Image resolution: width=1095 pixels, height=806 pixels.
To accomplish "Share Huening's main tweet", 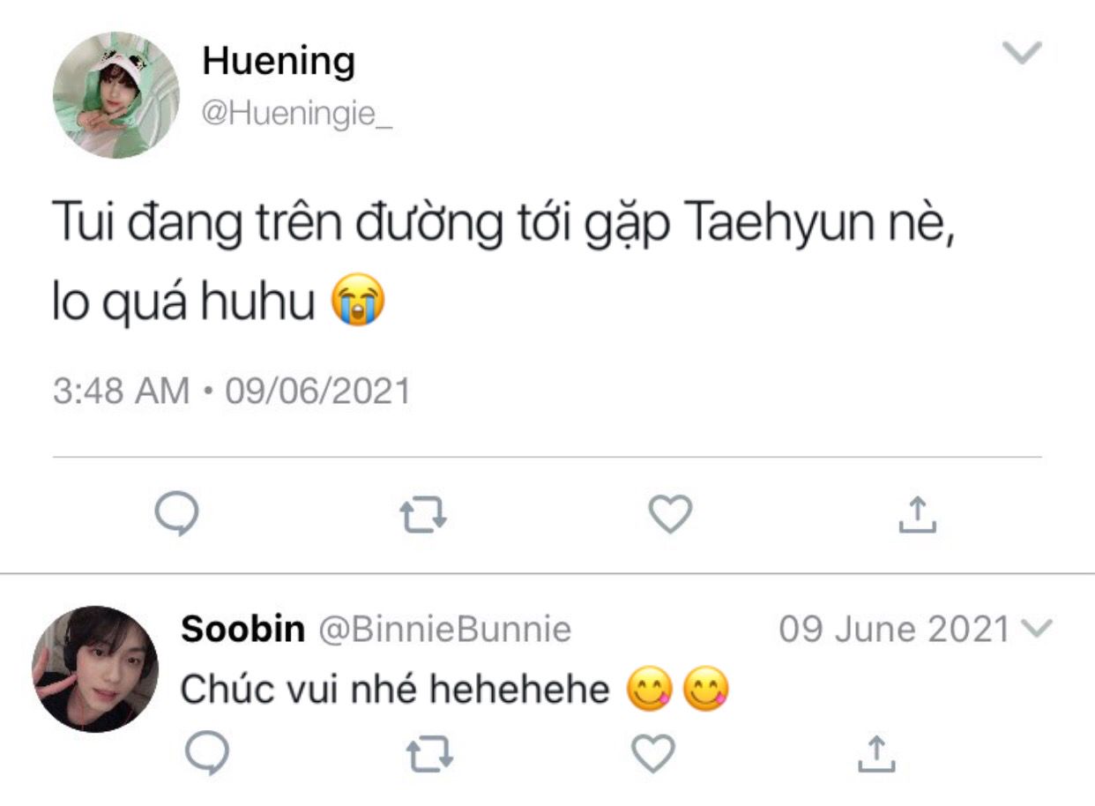I will (x=917, y=514).
